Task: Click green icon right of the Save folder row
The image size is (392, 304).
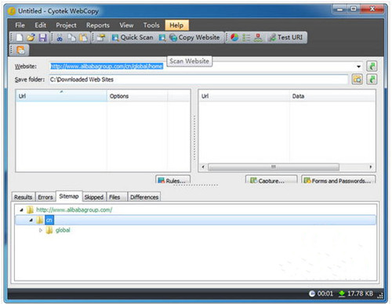Action: [372, 79]
